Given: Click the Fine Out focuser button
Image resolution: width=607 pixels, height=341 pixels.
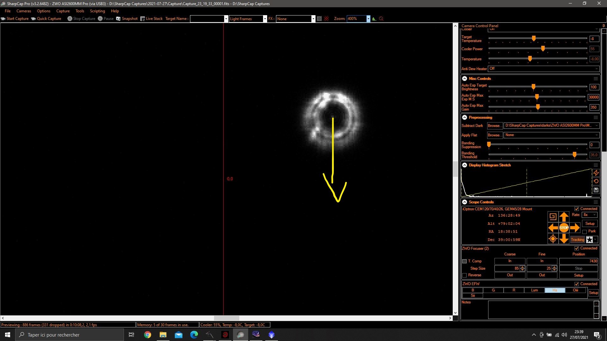Looking at the screenshot, I should pos(542,275).
